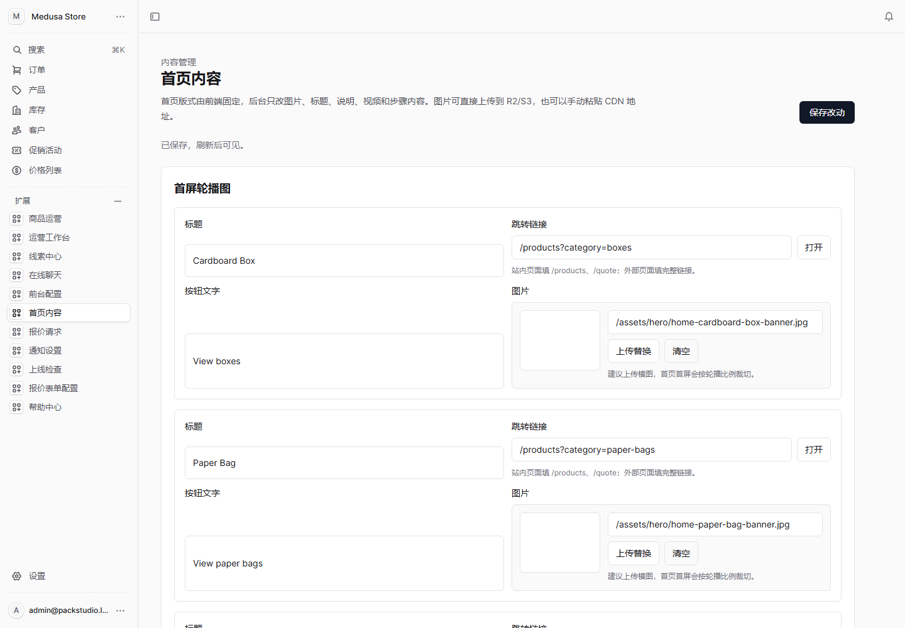This screenshot has width=905, height=628.
Task: Click the icon beside 在线聊天
Action: [17, 275]
